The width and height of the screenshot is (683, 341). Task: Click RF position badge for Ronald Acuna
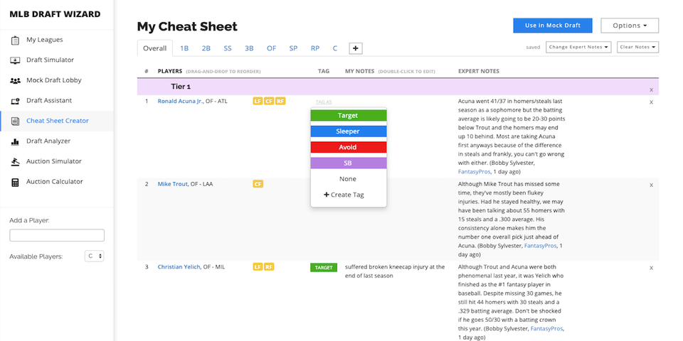(280, 102)
